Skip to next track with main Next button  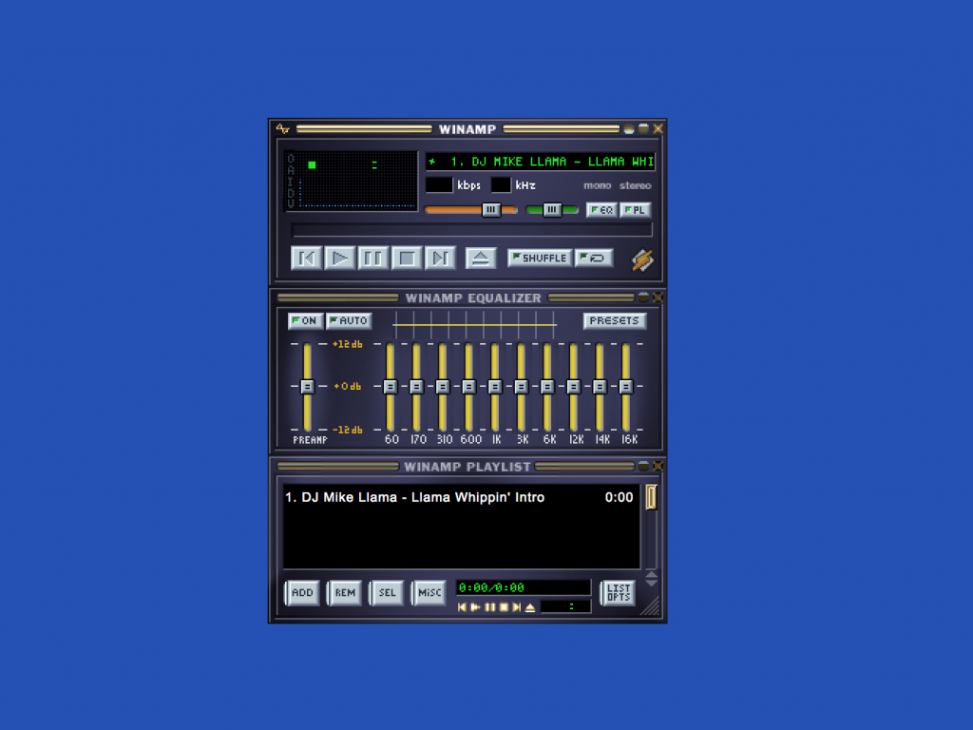(440, 258)
